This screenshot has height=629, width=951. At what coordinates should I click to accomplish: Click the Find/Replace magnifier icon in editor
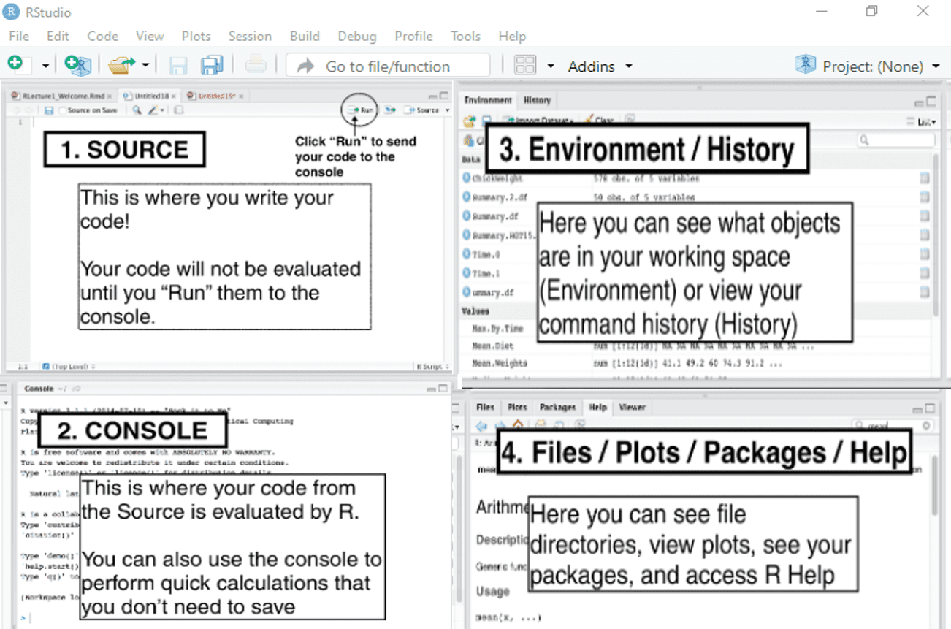point(137,110)
